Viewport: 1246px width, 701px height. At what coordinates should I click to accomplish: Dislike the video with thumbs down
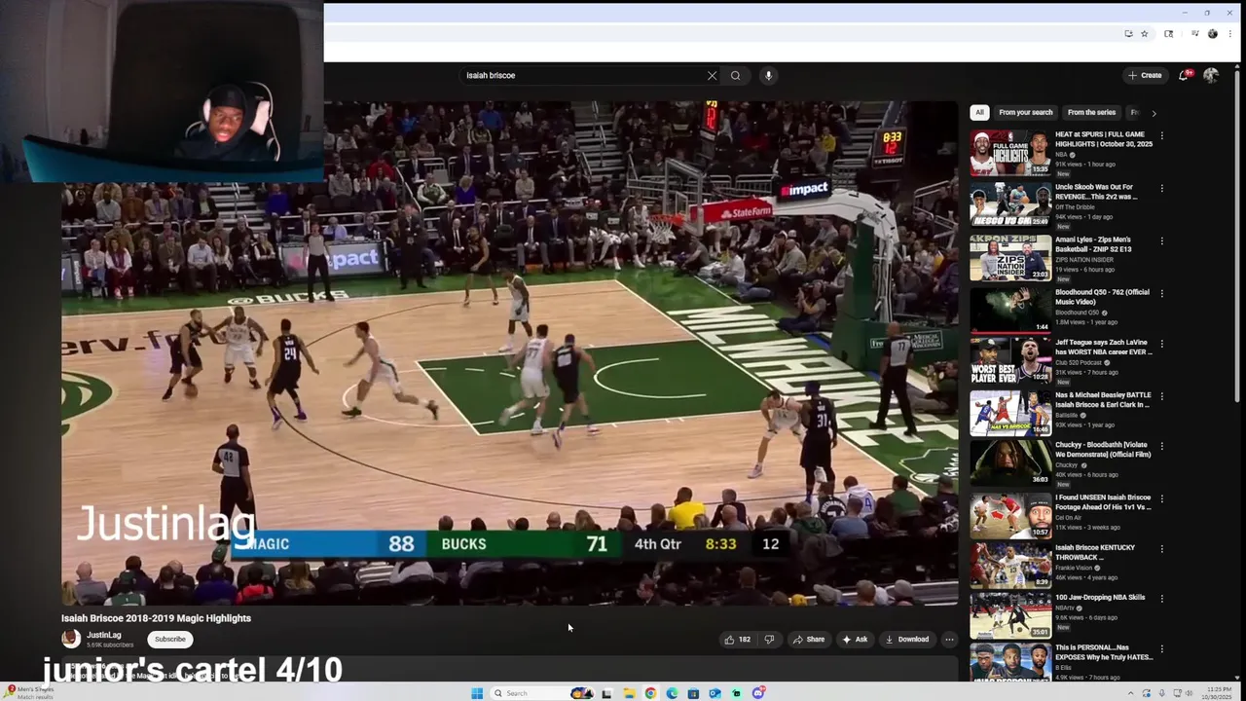tap(769, 640)
